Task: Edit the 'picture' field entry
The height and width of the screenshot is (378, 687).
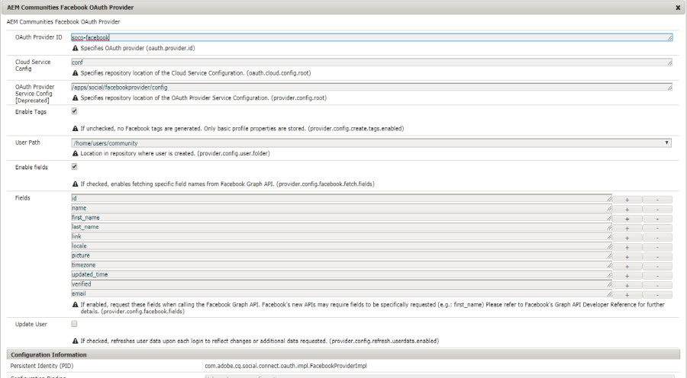Action: point(341,255)
